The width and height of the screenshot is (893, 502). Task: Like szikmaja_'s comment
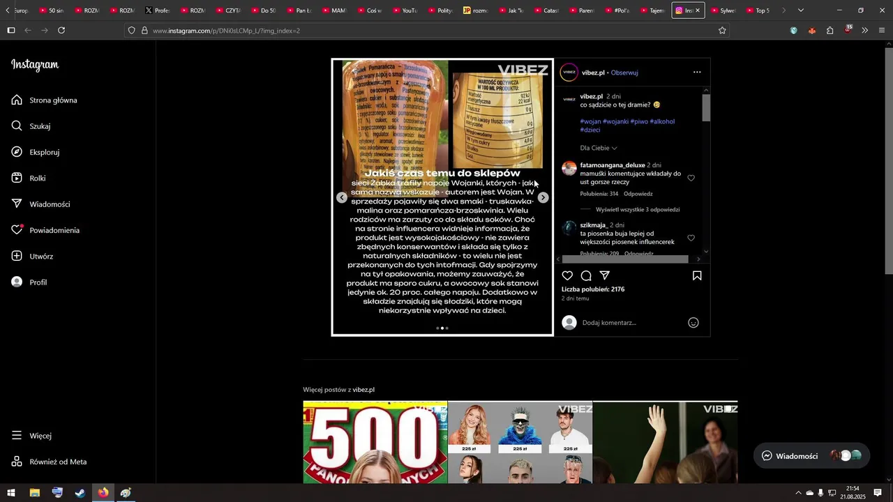coord(691,238)
